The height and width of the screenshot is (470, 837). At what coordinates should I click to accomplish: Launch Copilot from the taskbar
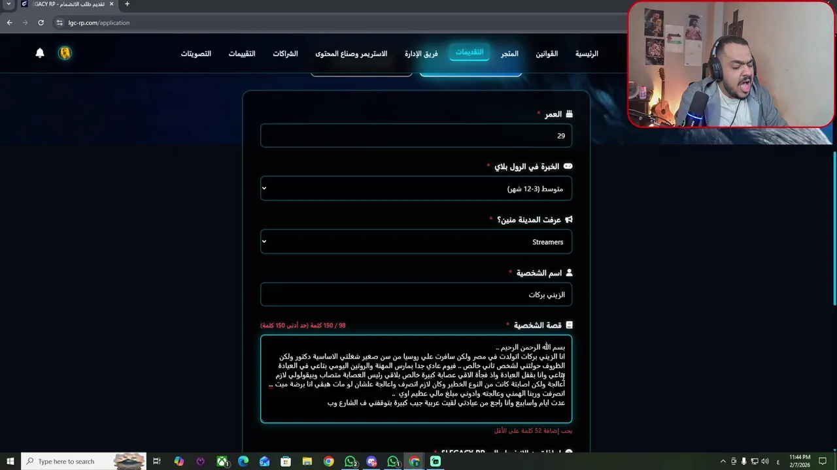click(179, 462)
